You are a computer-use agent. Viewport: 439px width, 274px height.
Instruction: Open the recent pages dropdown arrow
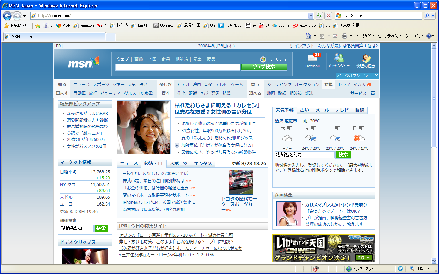24,16
